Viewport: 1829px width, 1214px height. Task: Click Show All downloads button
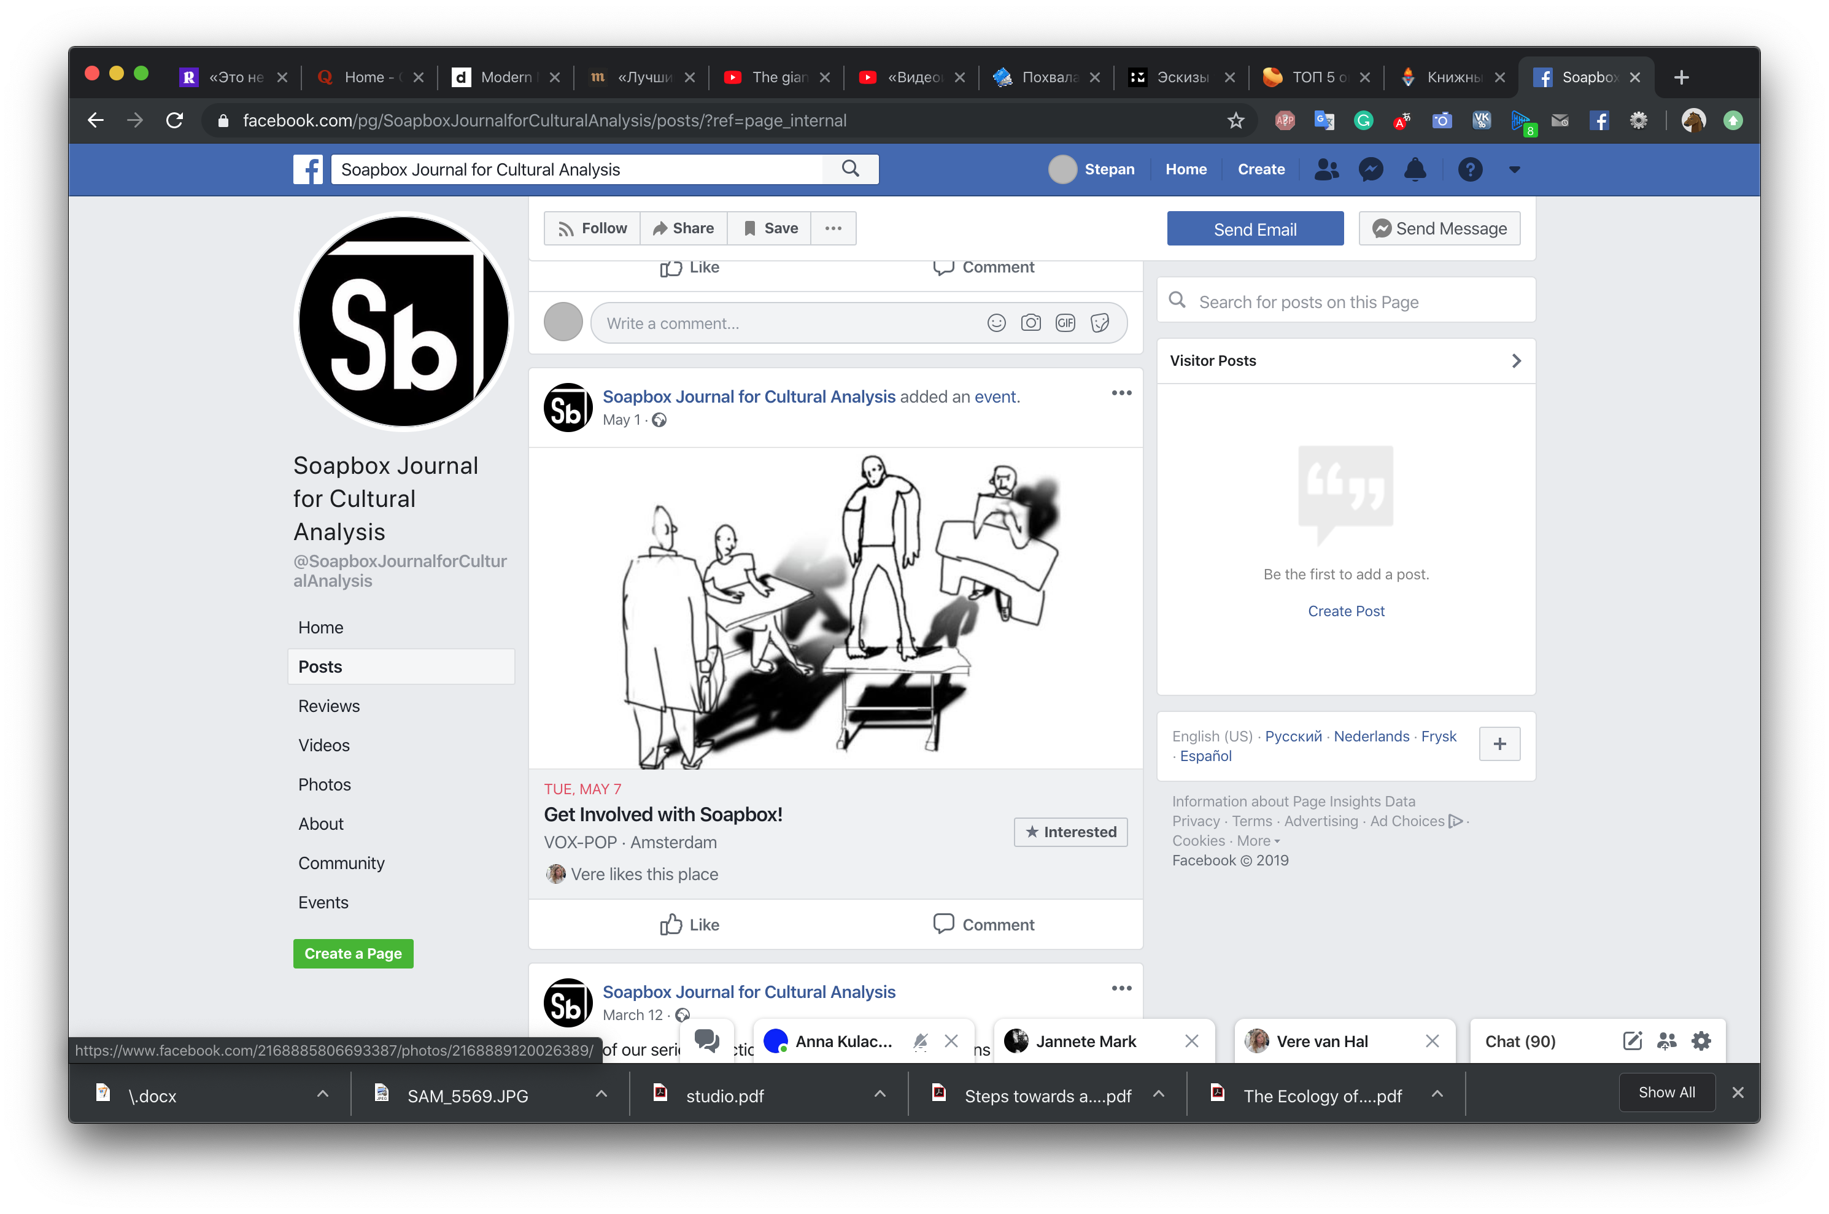(x=1666, y=1092)
